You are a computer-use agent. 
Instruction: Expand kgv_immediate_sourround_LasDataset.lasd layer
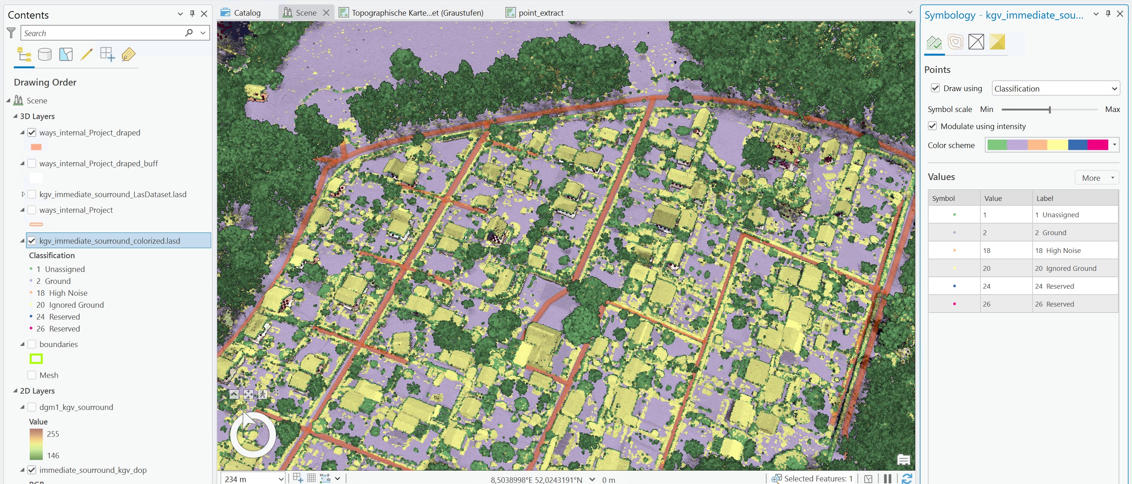pyautogui.click(x=23, y=195)
